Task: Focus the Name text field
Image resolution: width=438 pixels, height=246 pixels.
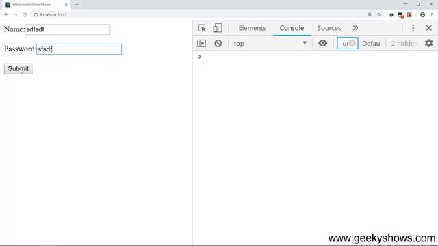Action: point(68,29)
